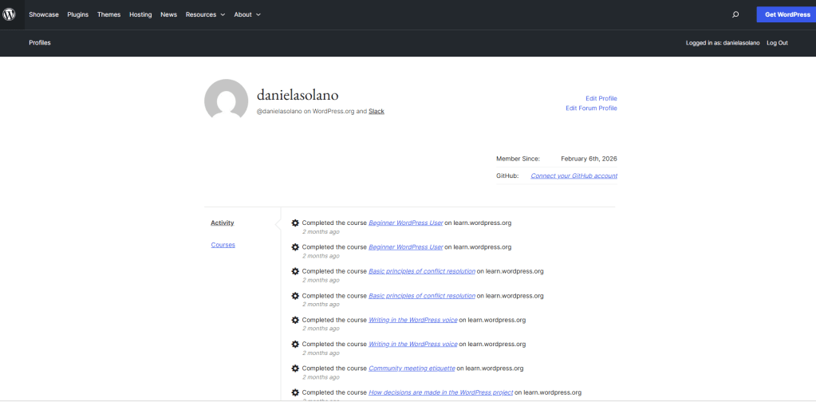Switch to the Courses tab
Screen dimensions: 816x402
[x=223, y=245]
